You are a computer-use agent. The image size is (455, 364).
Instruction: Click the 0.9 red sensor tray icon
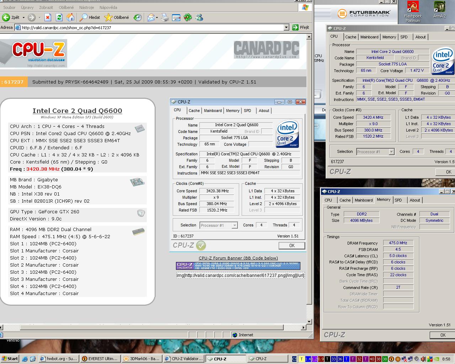click(321, 359)
